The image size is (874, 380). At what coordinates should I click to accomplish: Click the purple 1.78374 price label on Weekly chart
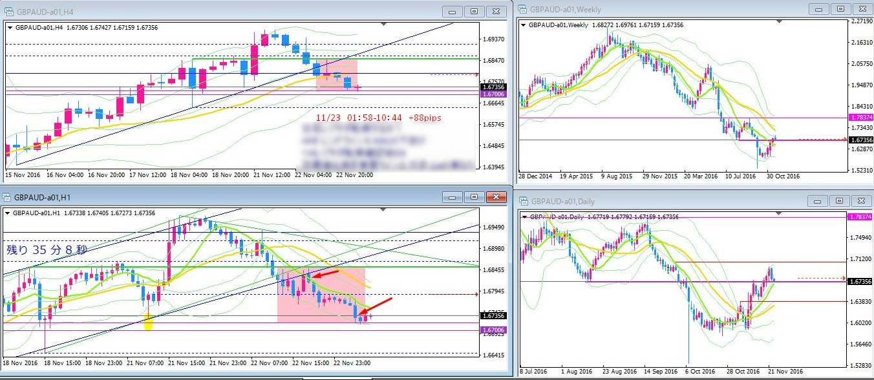coord(860,118)
